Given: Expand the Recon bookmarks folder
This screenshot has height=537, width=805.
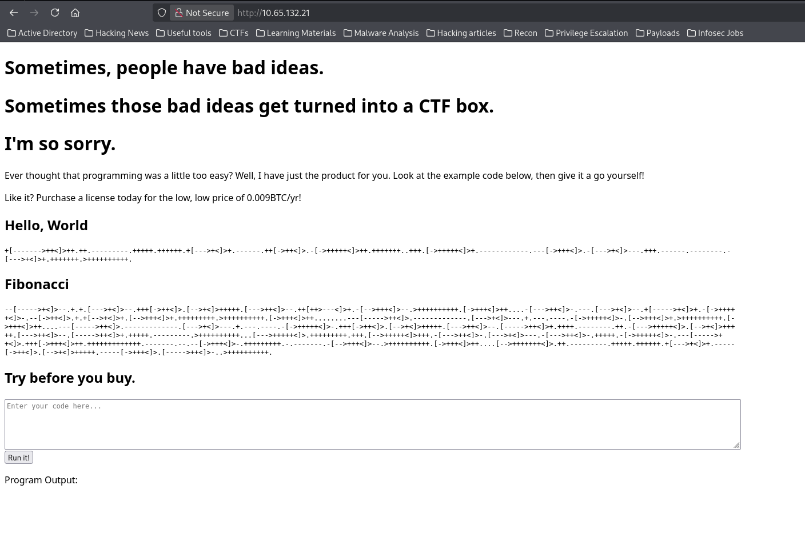Looking at the screenshot, I should coord(520,33).
